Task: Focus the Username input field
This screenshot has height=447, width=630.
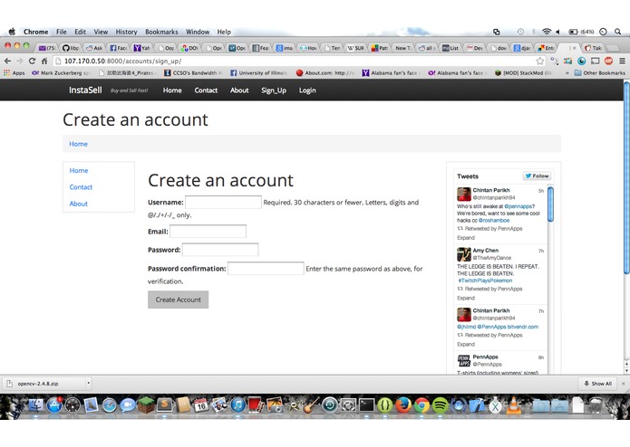Action: [x=223, y=202]
